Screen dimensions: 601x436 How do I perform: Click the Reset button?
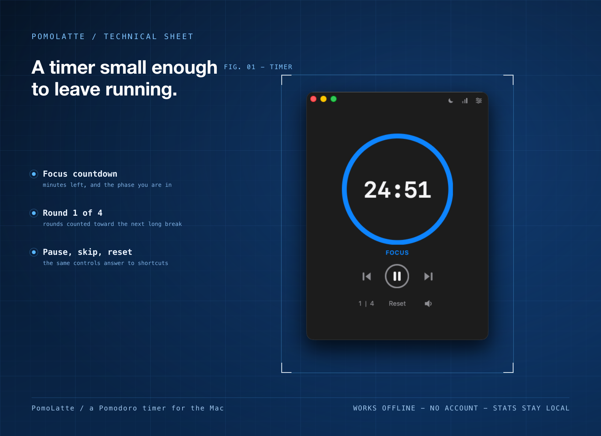[x=397, y=304]
